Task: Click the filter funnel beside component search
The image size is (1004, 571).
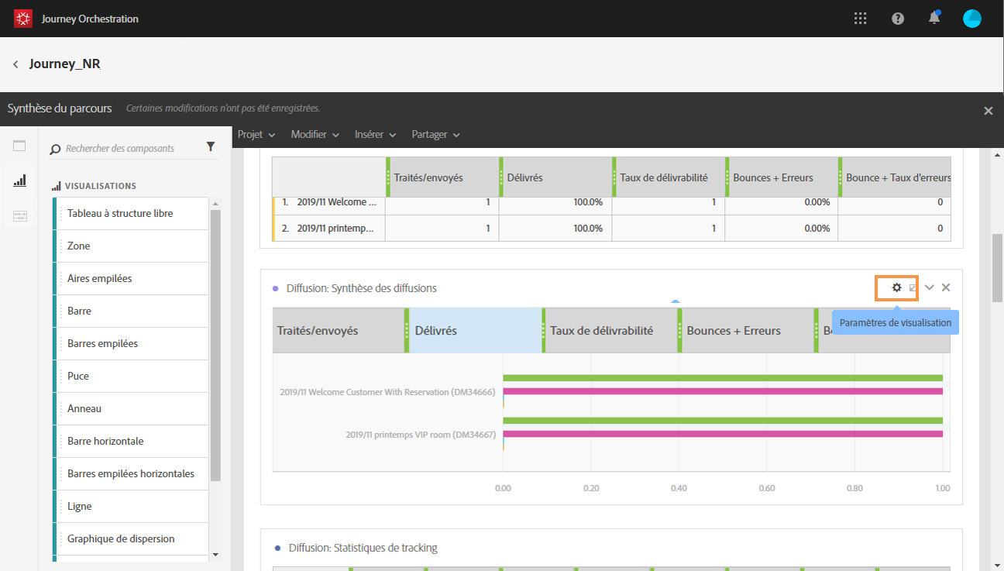Action: point(211,146)
